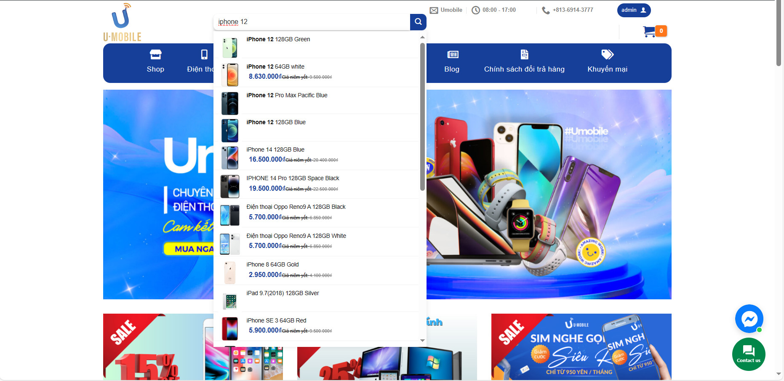Click into the search input field

312,22
